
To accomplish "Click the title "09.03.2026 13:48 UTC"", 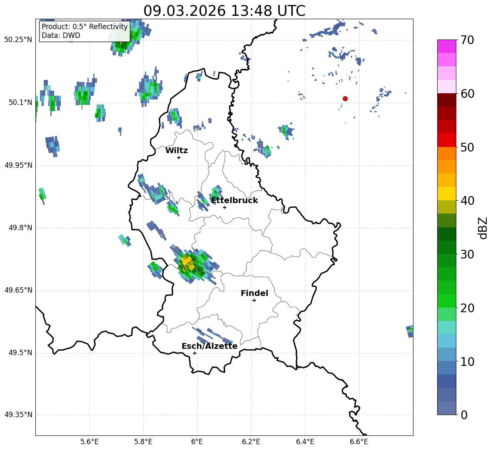I will pyautogui.click(x=224, y=11).
